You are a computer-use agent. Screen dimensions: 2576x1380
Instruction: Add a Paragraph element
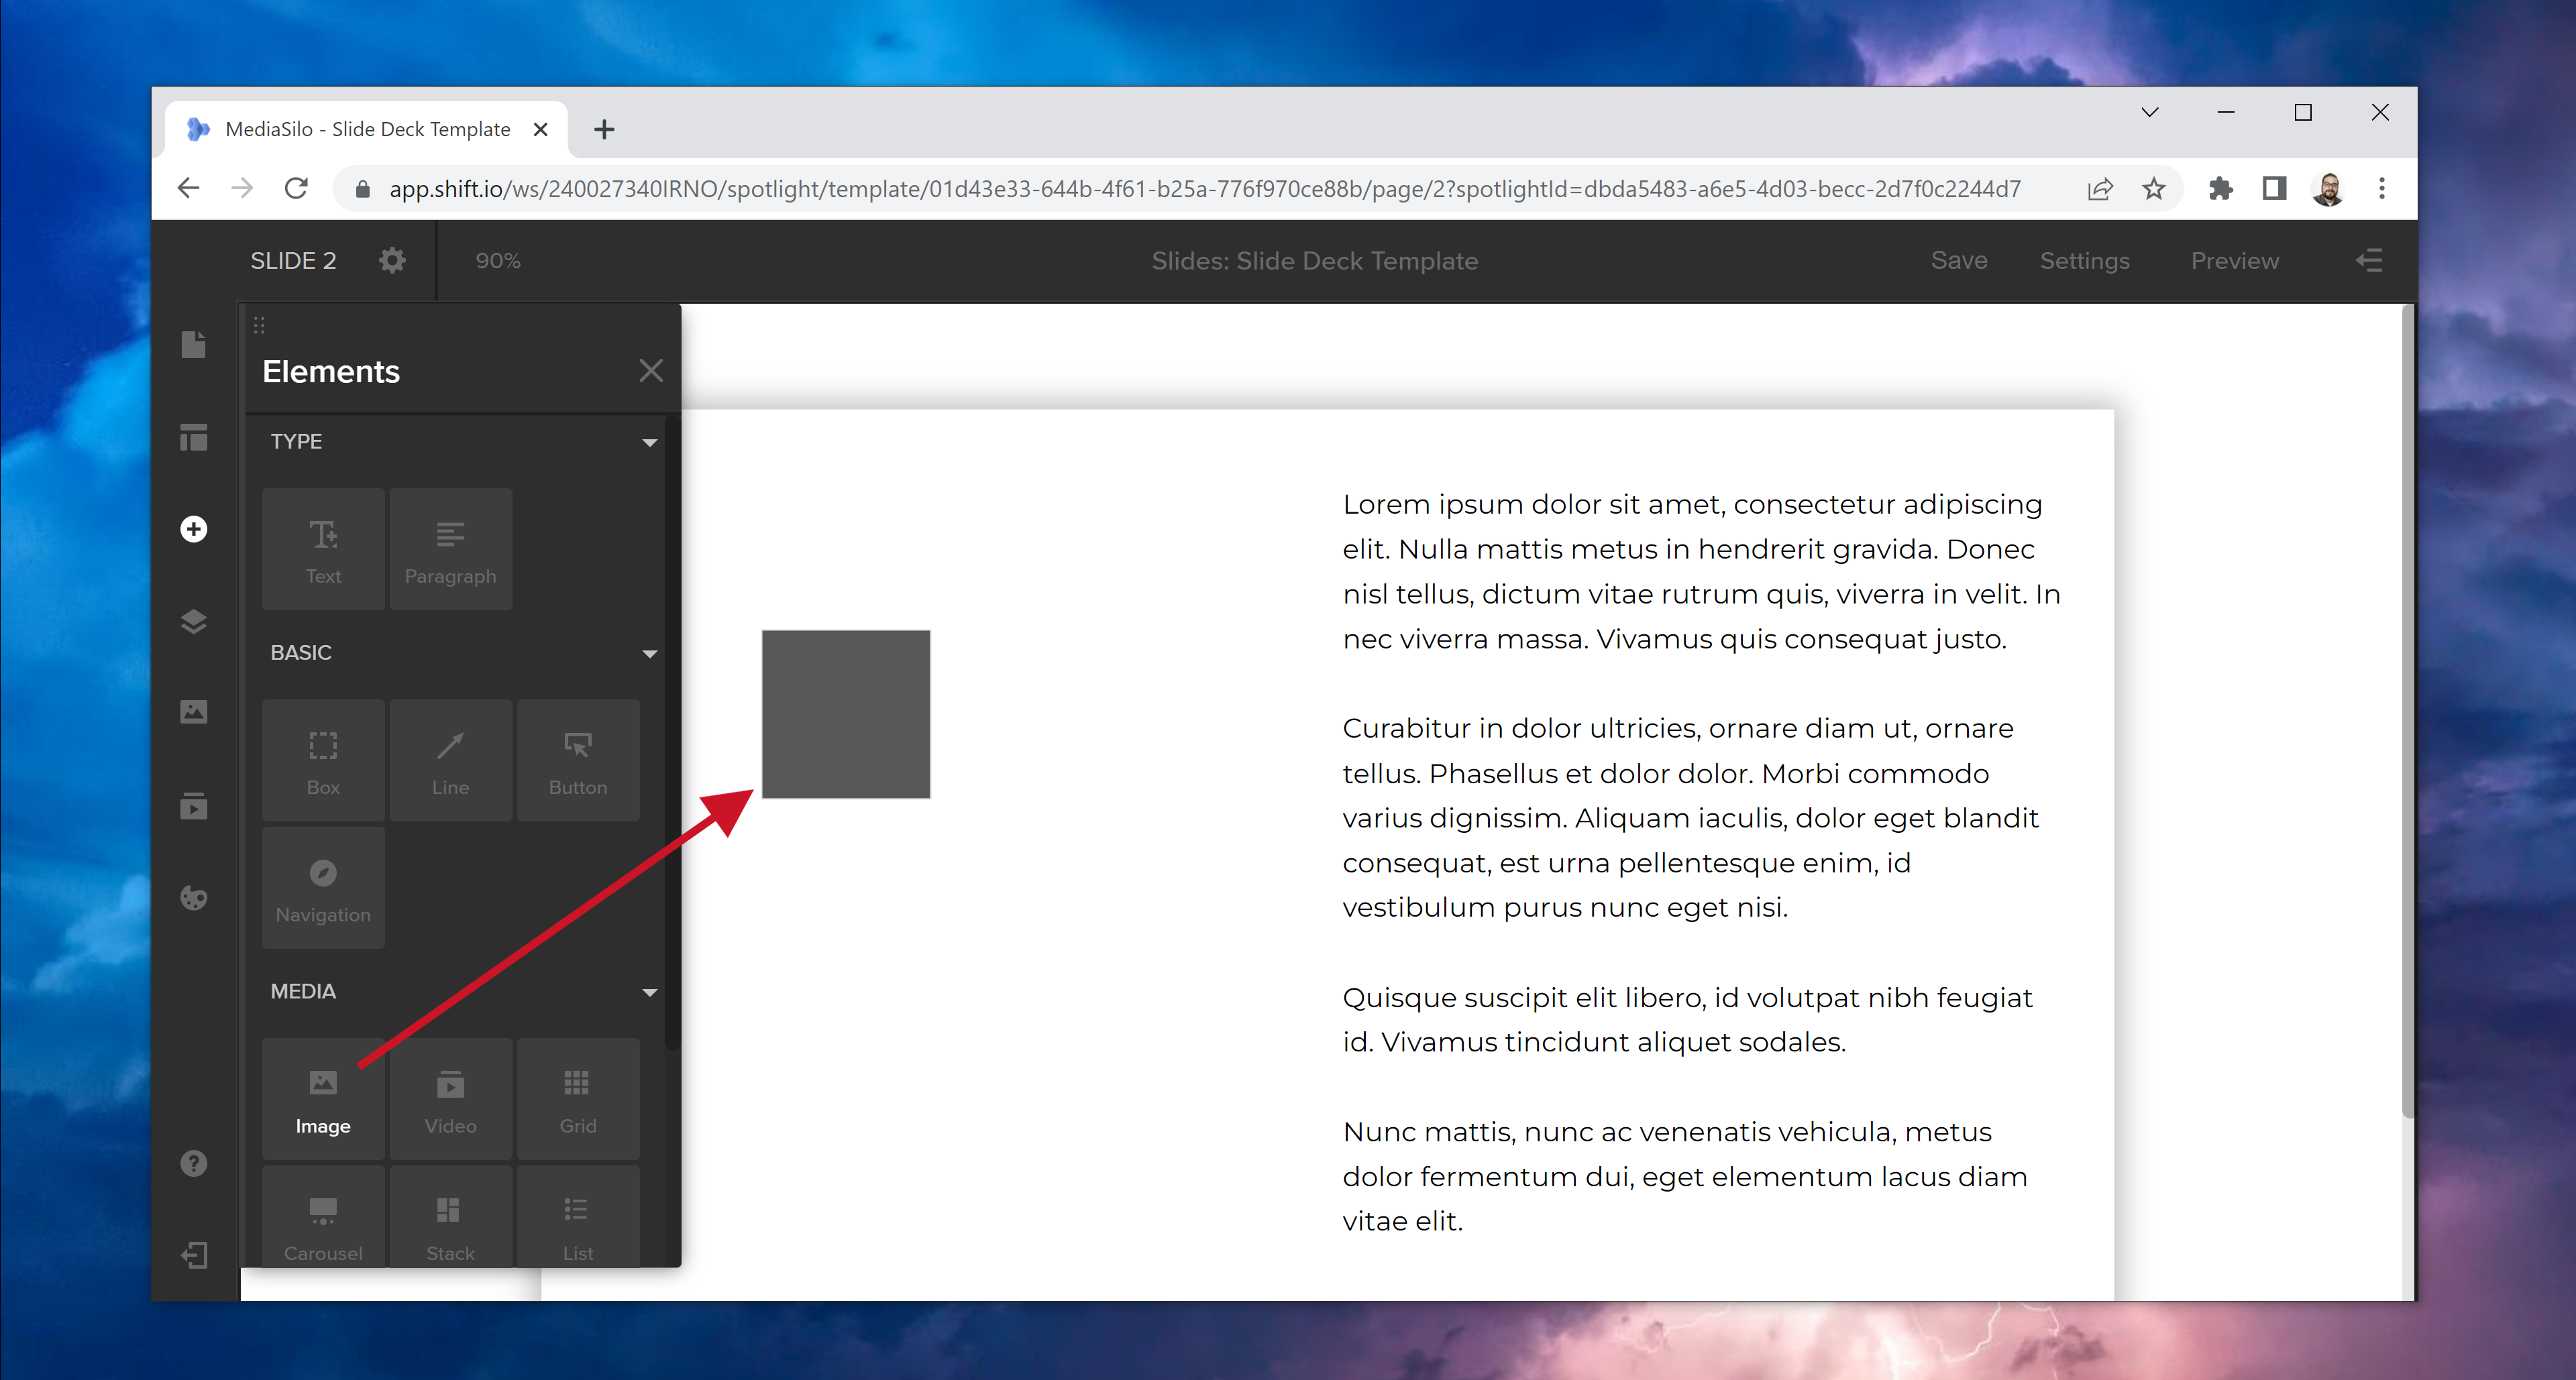[x=451, y=550]
